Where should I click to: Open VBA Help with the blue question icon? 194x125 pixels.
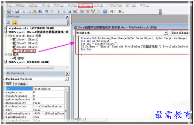click(105, 12)
